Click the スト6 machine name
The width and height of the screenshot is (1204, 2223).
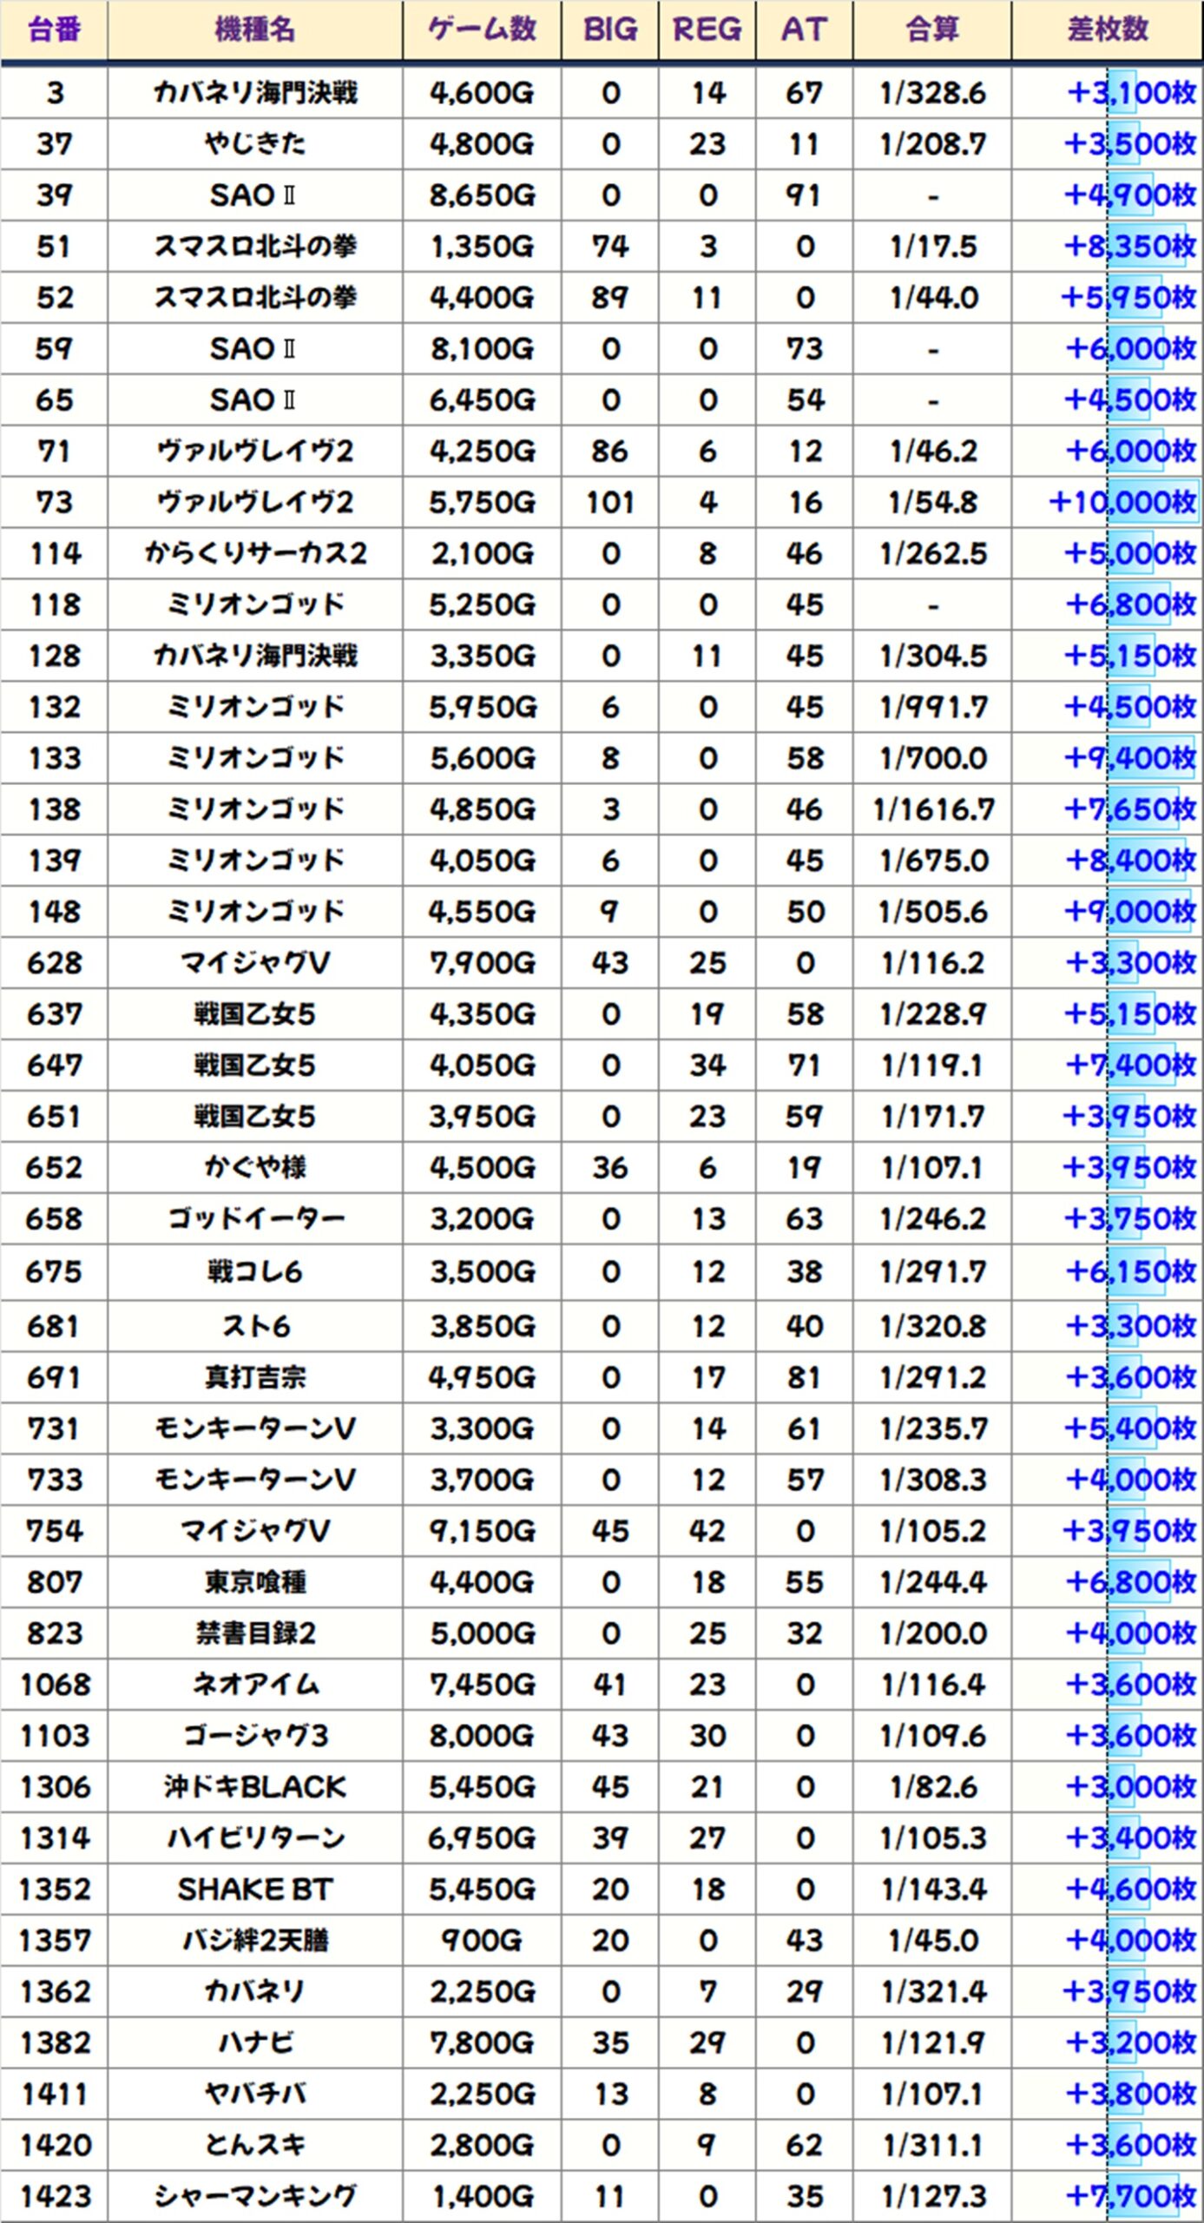click(255, 1326)
